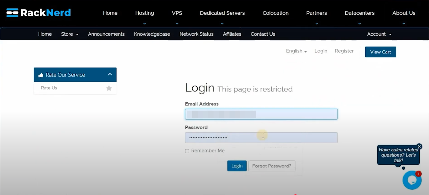
Task: Expand the Dedicated Servers menu chevron
Action: pos(222,24)
